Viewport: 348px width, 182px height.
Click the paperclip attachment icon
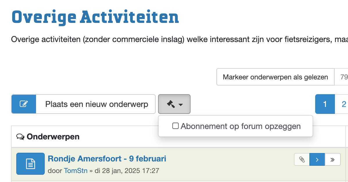point(302,160)
